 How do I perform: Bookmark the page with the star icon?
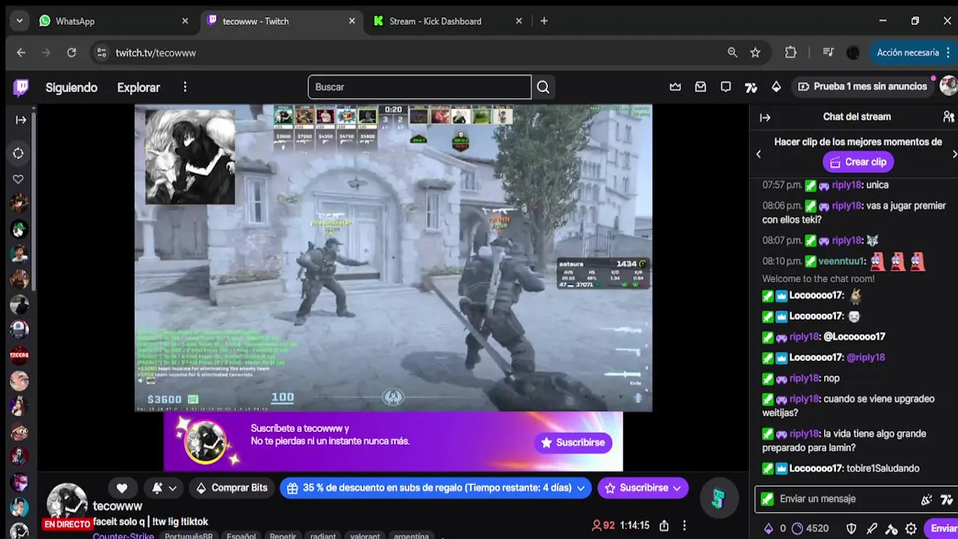pyautogui.click(x=755, y=52)
